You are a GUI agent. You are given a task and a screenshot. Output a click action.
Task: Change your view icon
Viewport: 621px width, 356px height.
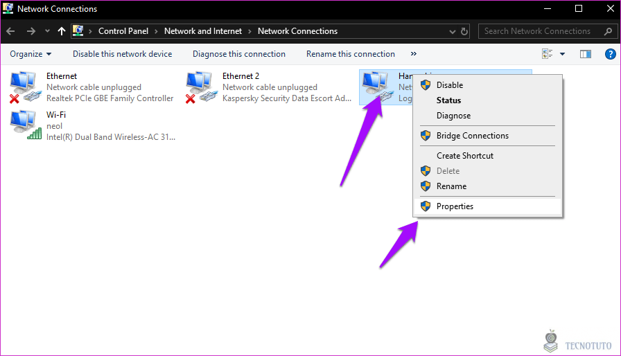[x=548, y=54]
